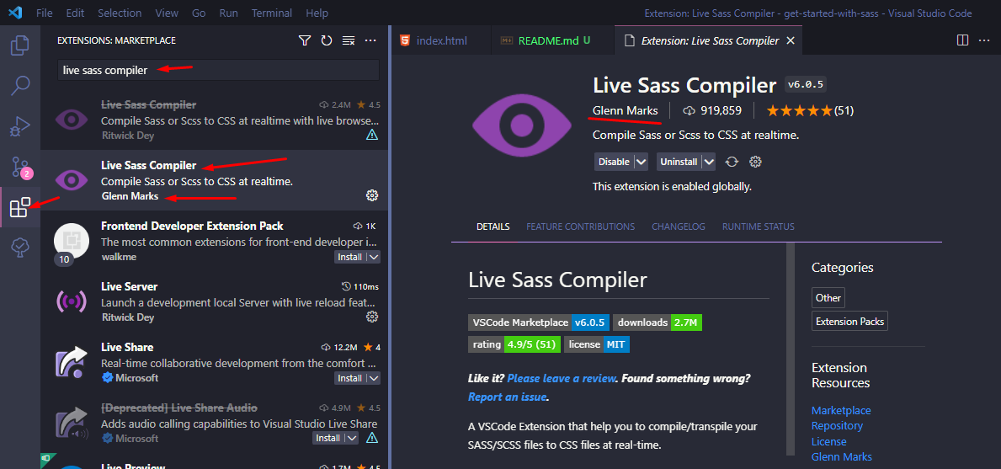Select the FEATURE CONTRIBUTIONS tab
This screenshot has width=1001, height=469.
pos(580,227)
